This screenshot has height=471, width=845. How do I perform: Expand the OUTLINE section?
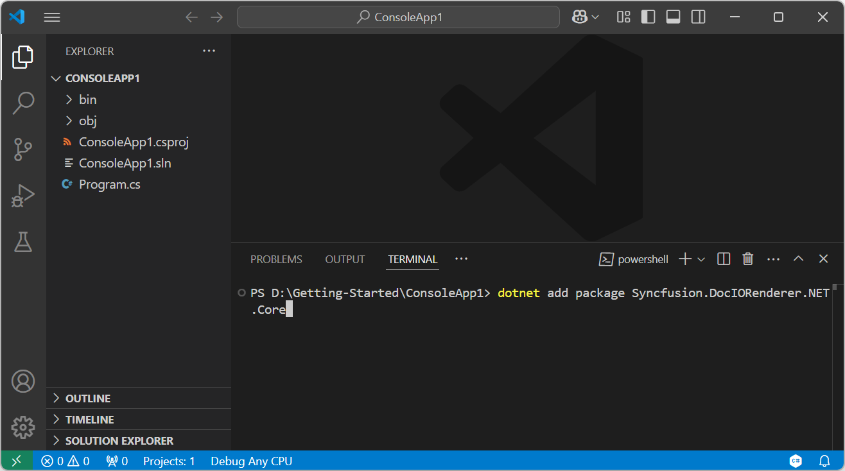tap(139, 398)
